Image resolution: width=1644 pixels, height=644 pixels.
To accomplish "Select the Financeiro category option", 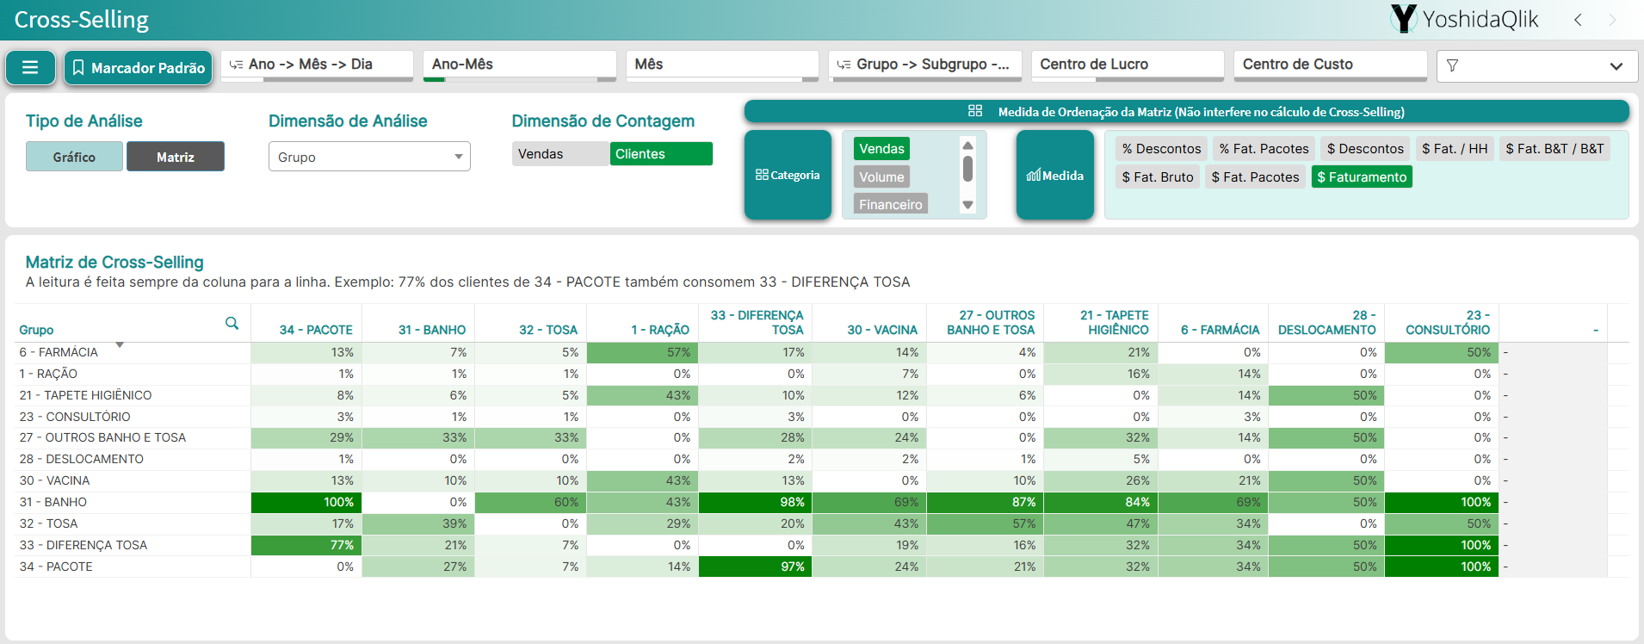I will (x=891, y=204).
